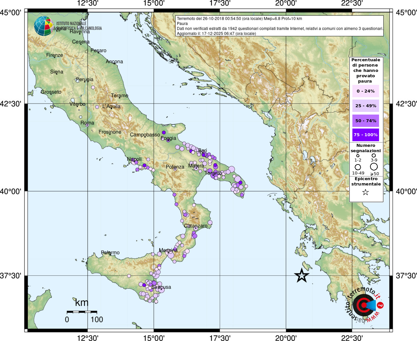Image resolution: width=417 pixels, height=341 pixels.
Task: Click the 1-2 reports circle in the legend
Action: click(358, 156)
